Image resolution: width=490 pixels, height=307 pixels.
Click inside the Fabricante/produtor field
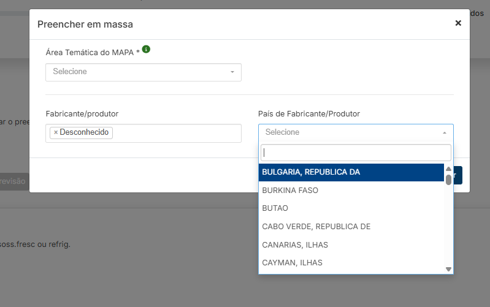pos(175,133)
